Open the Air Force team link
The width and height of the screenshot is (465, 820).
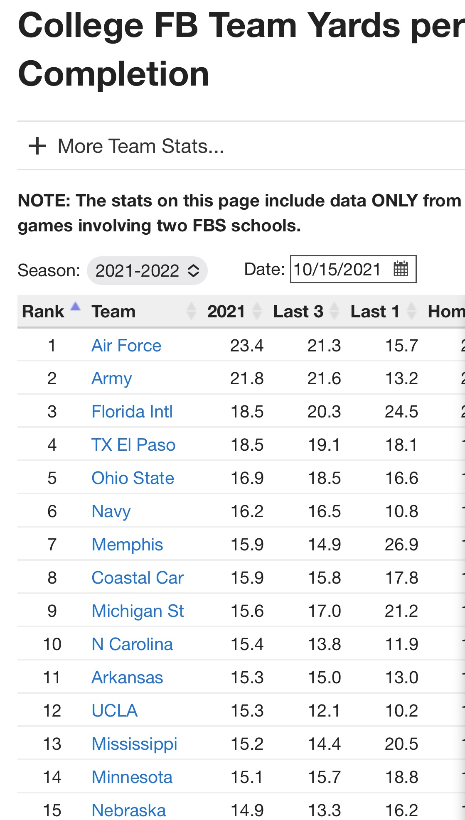(126, 346)
